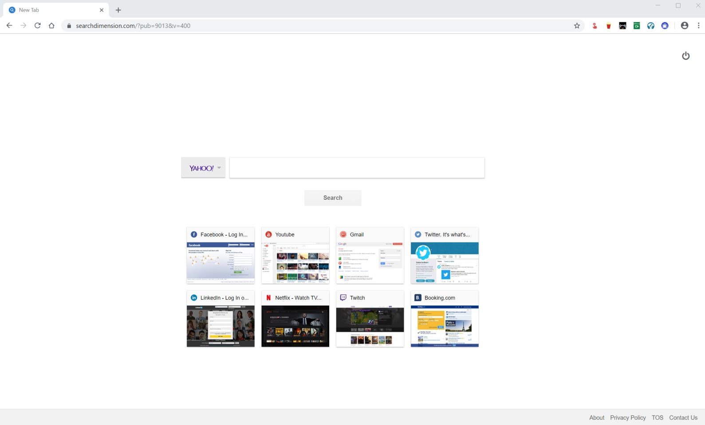
Task: Open the Yahoo search engine dropdown
Action: pyautogui.click(x=203, y=168)
